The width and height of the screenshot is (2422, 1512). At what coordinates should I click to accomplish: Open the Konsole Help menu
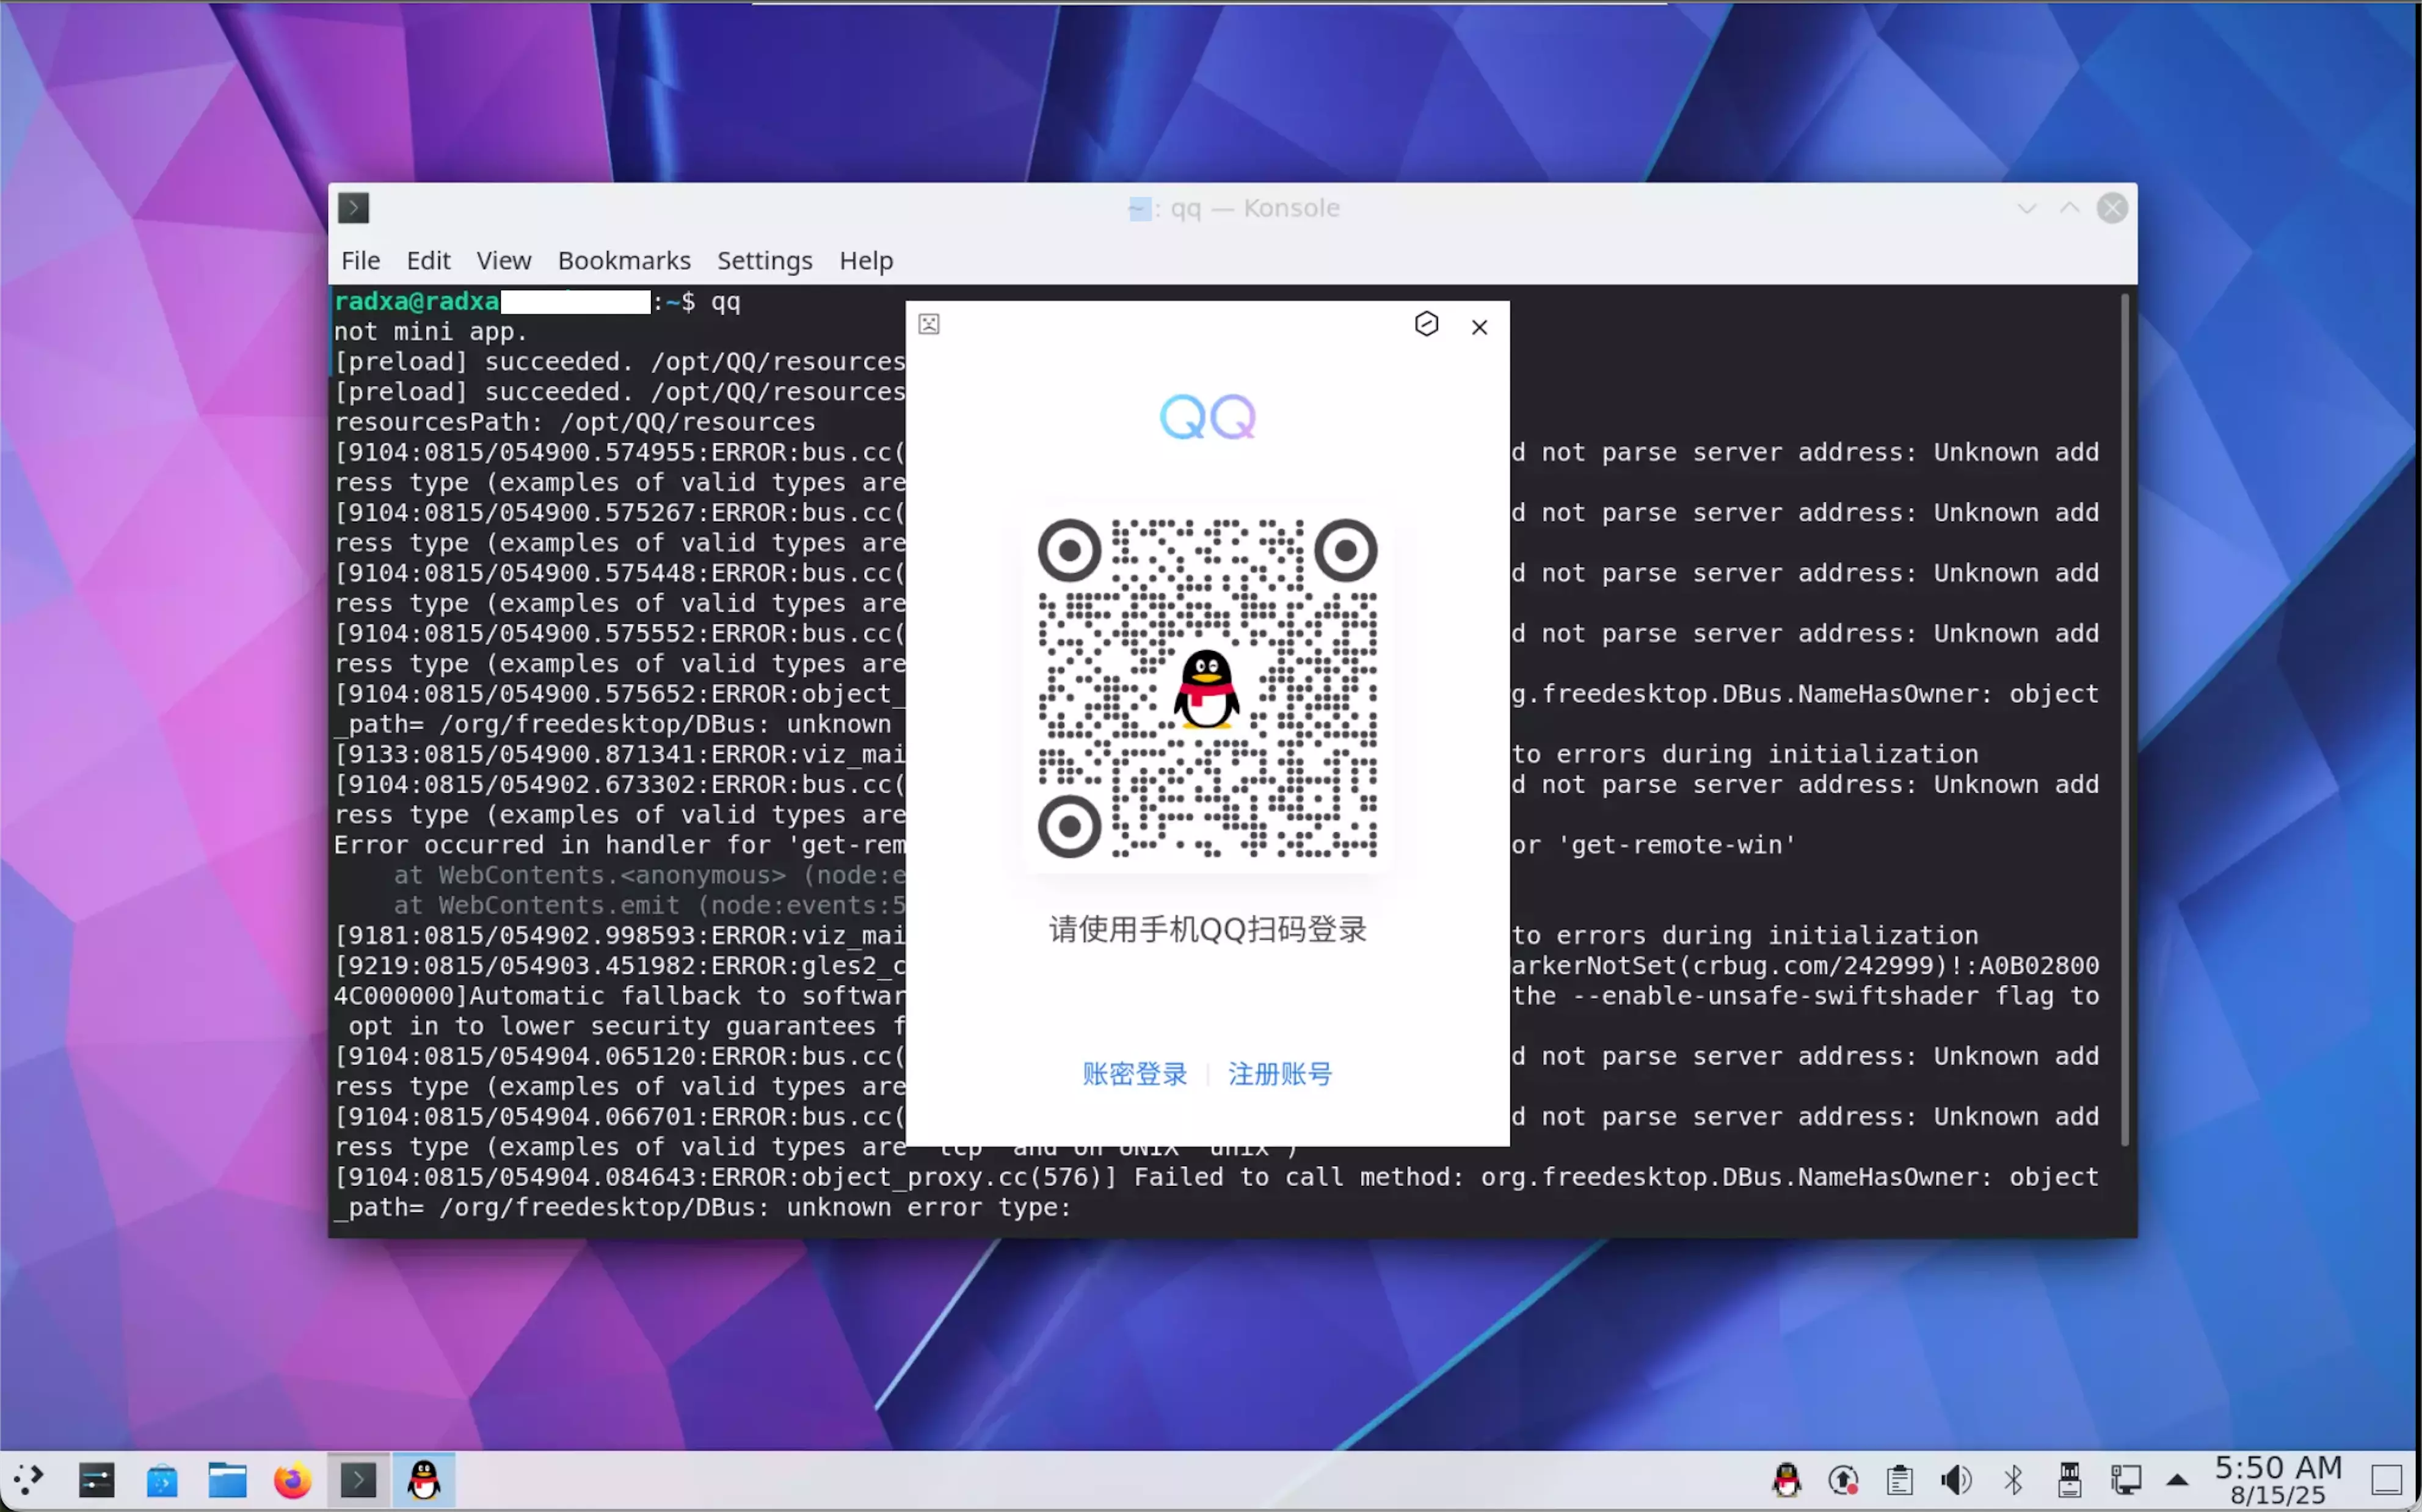tap(866, 261)
